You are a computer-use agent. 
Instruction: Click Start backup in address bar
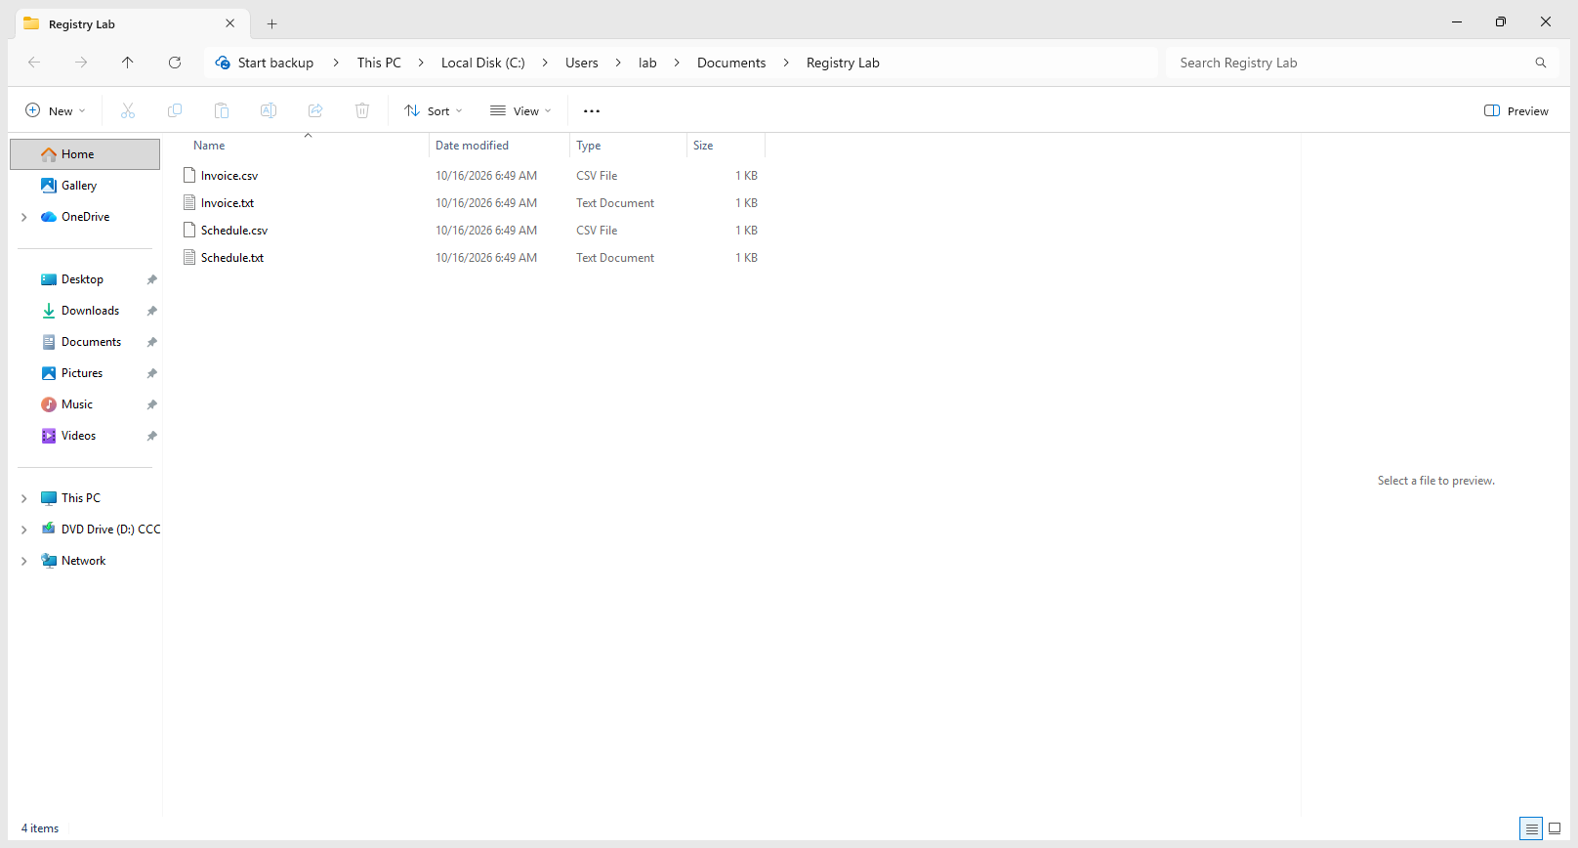click(265, 63)
